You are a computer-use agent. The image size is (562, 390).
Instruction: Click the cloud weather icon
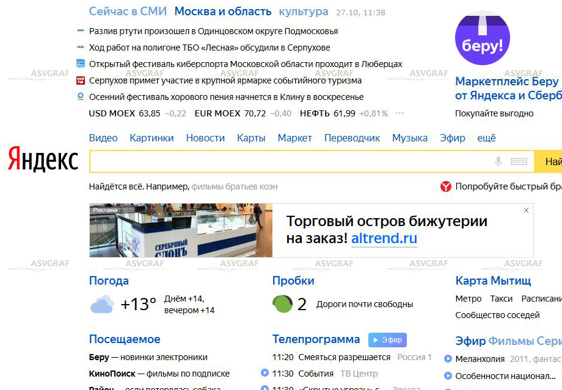point(102,304)
